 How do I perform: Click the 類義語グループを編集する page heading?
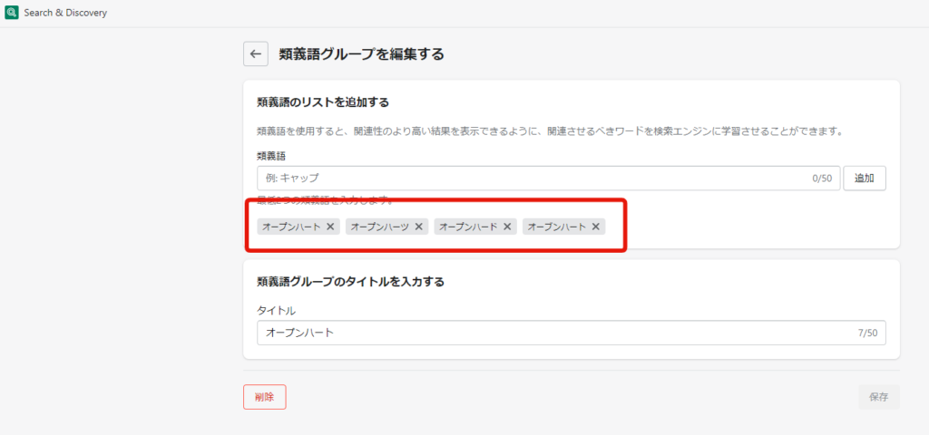point(361,54)
